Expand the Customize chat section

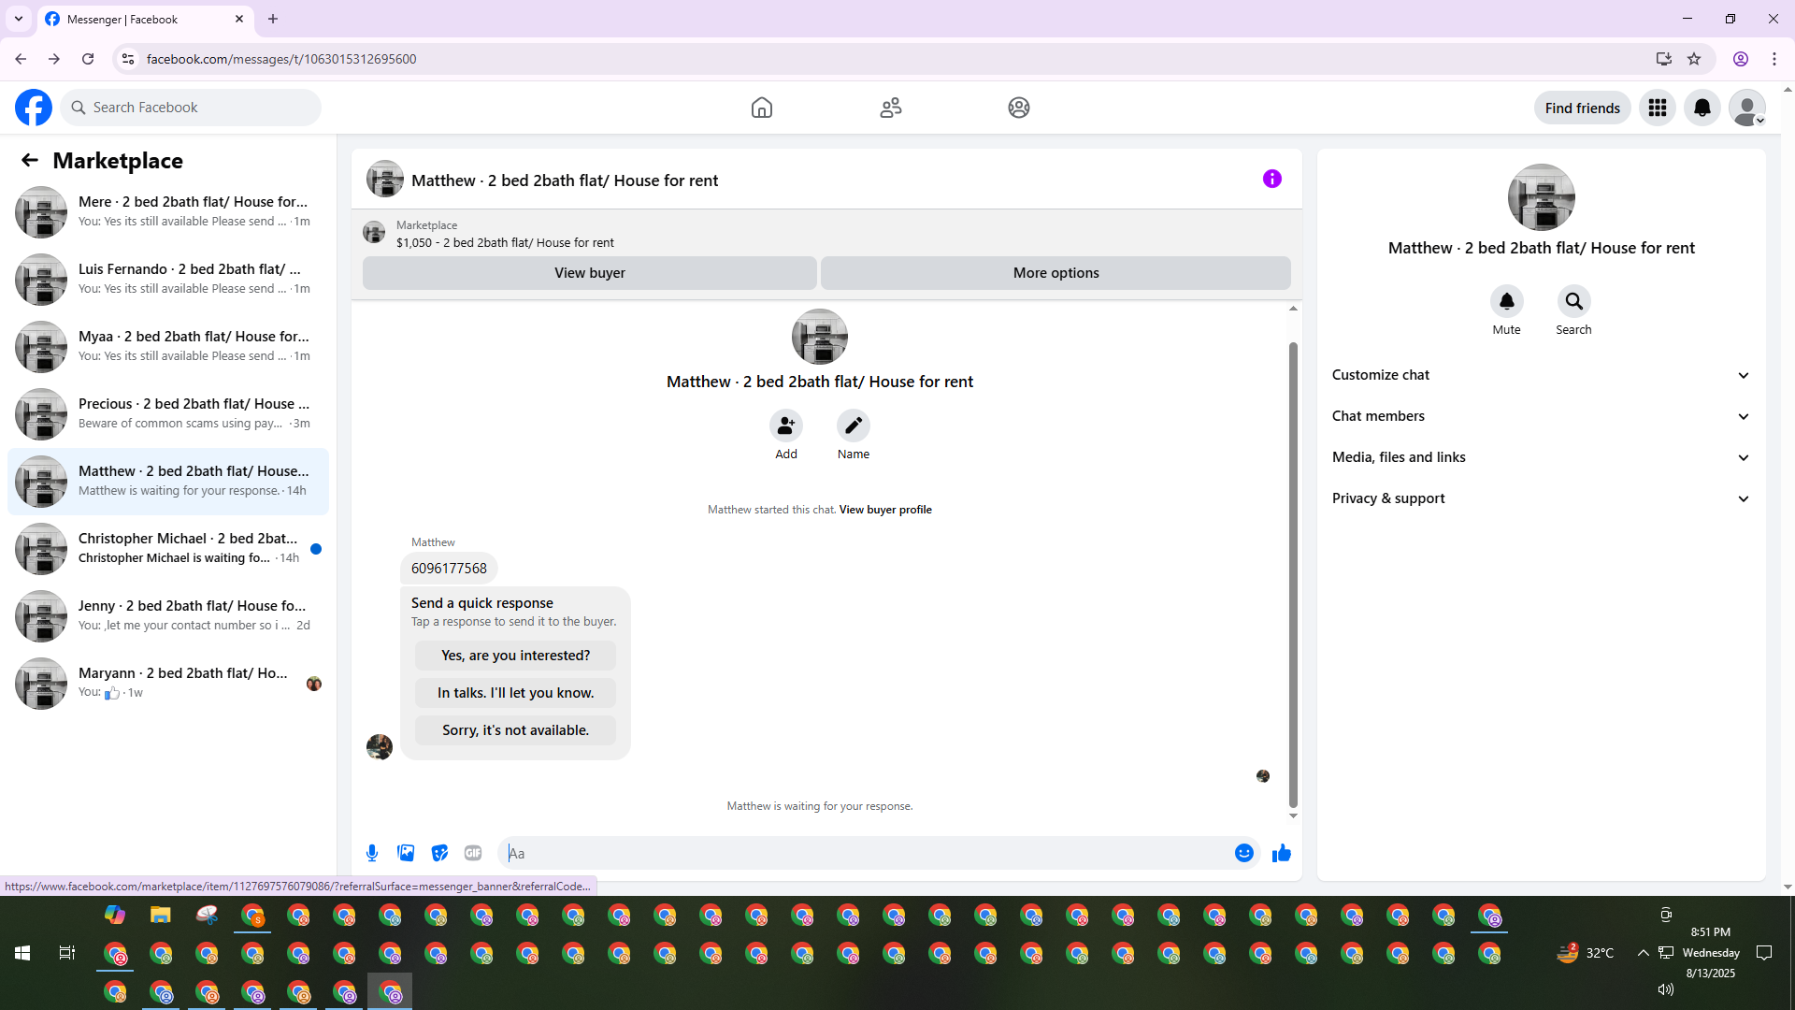click(x=1541, y=375)
